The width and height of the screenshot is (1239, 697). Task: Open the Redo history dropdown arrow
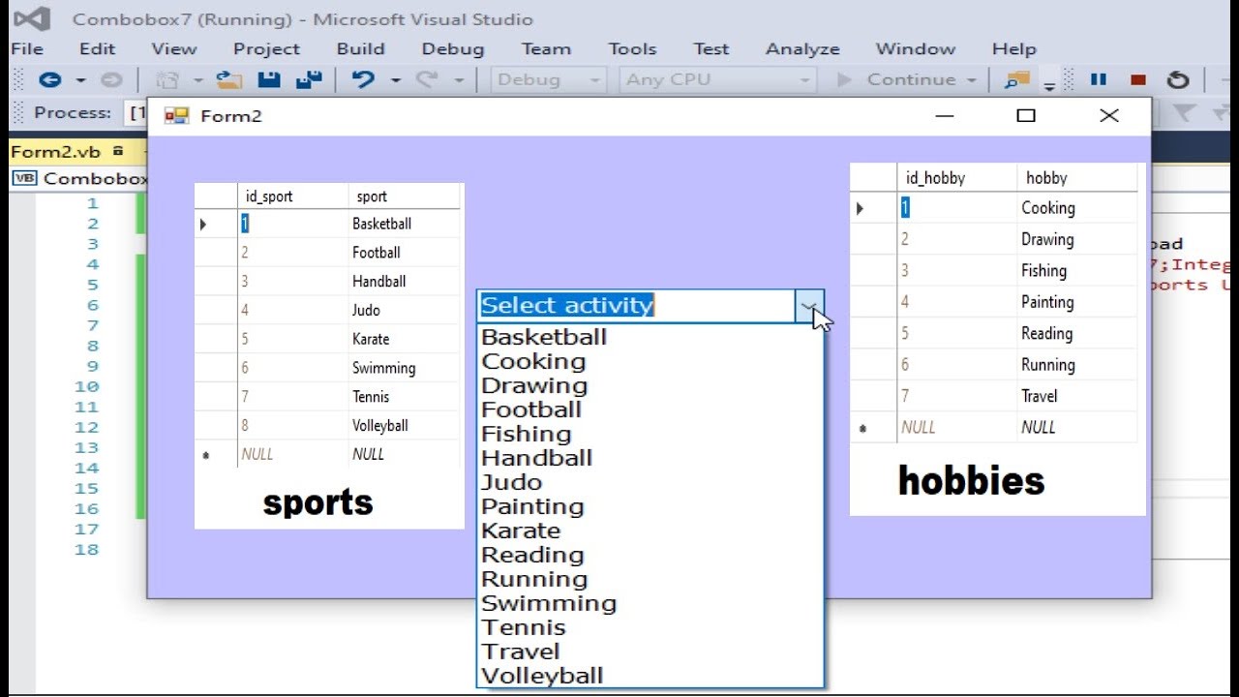point(459,80)
